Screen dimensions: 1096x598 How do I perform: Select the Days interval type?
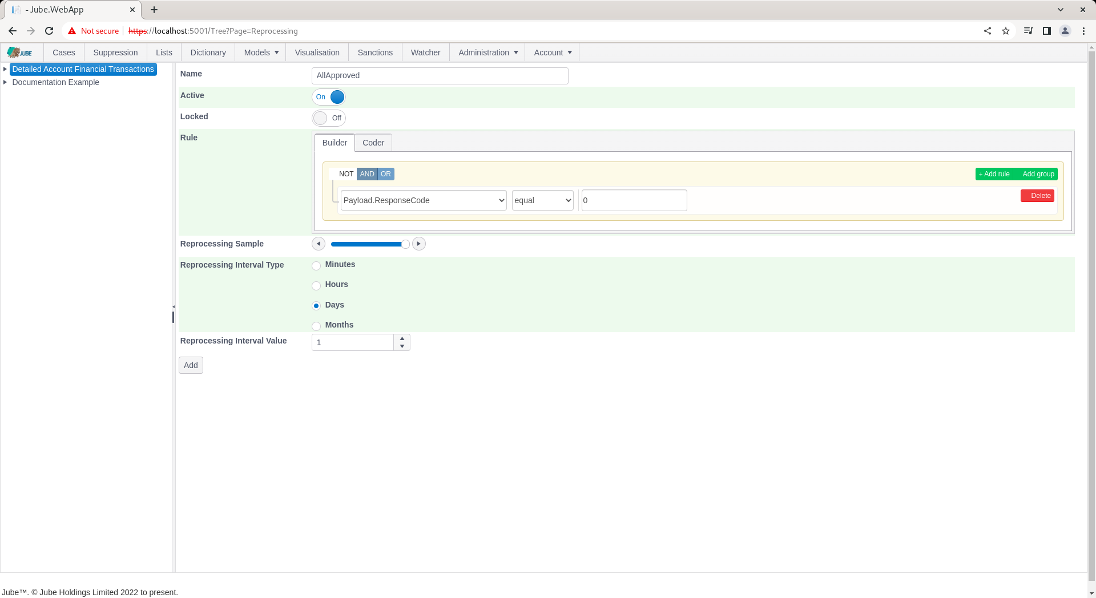pos(316,306)
